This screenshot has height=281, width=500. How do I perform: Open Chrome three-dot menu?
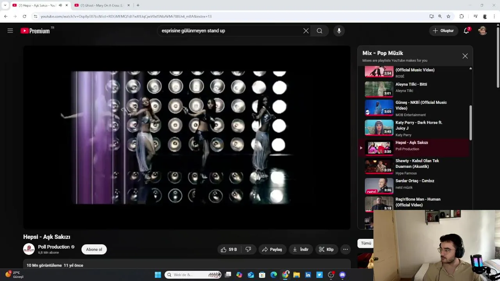[495, 16]
